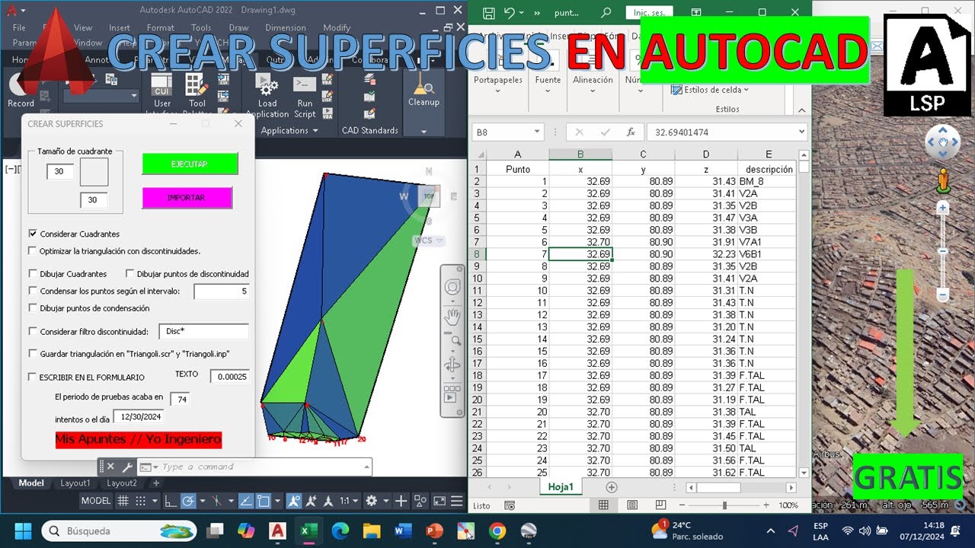Click Excel Undo arrow icon

coord(510,13)
